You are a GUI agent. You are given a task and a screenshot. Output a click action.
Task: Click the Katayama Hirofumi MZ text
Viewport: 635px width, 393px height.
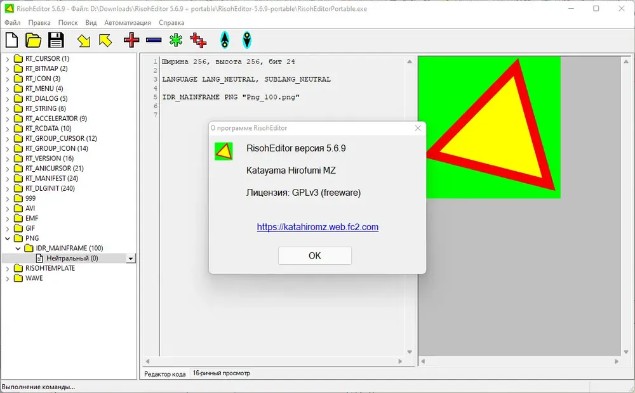click(x=291, y=171)
